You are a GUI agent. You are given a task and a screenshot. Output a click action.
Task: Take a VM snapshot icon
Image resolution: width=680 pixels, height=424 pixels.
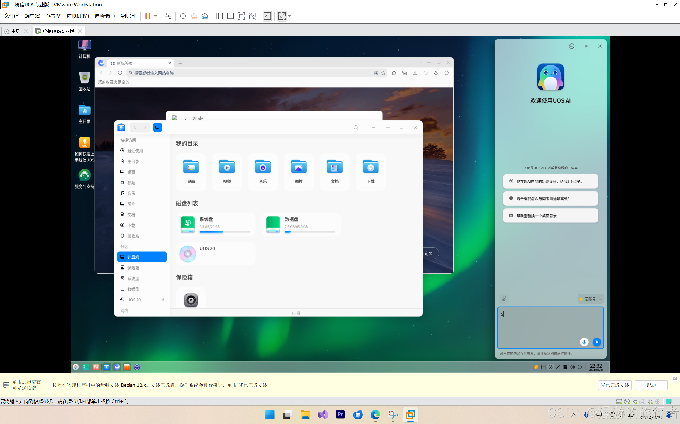(183, 16)
